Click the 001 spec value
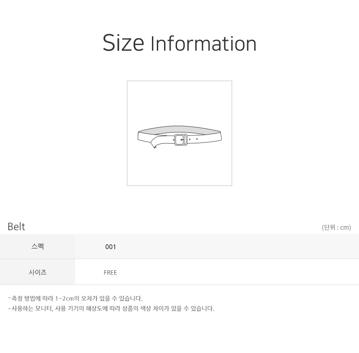The width and height of the screenshot is (359, 353). 110,247
